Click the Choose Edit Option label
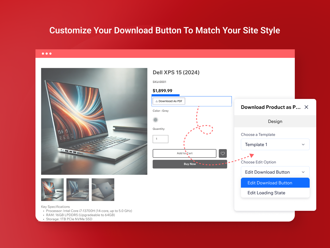The width and height of the screenshot is (330, 248). click(x=258, y=162)
